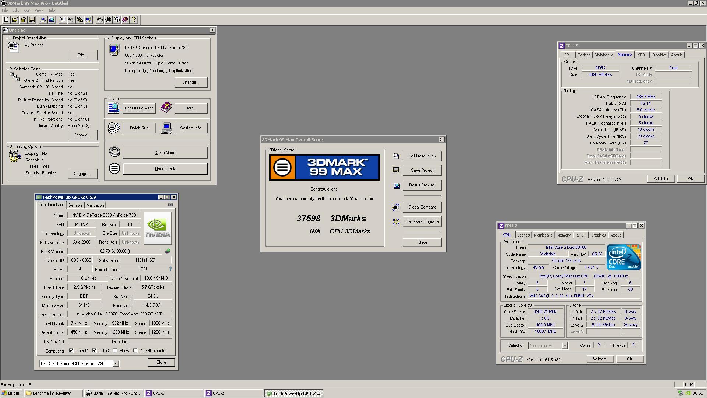Click the Open project folder toolbar icon
This screenshot has height=398, width=707.
15,20
